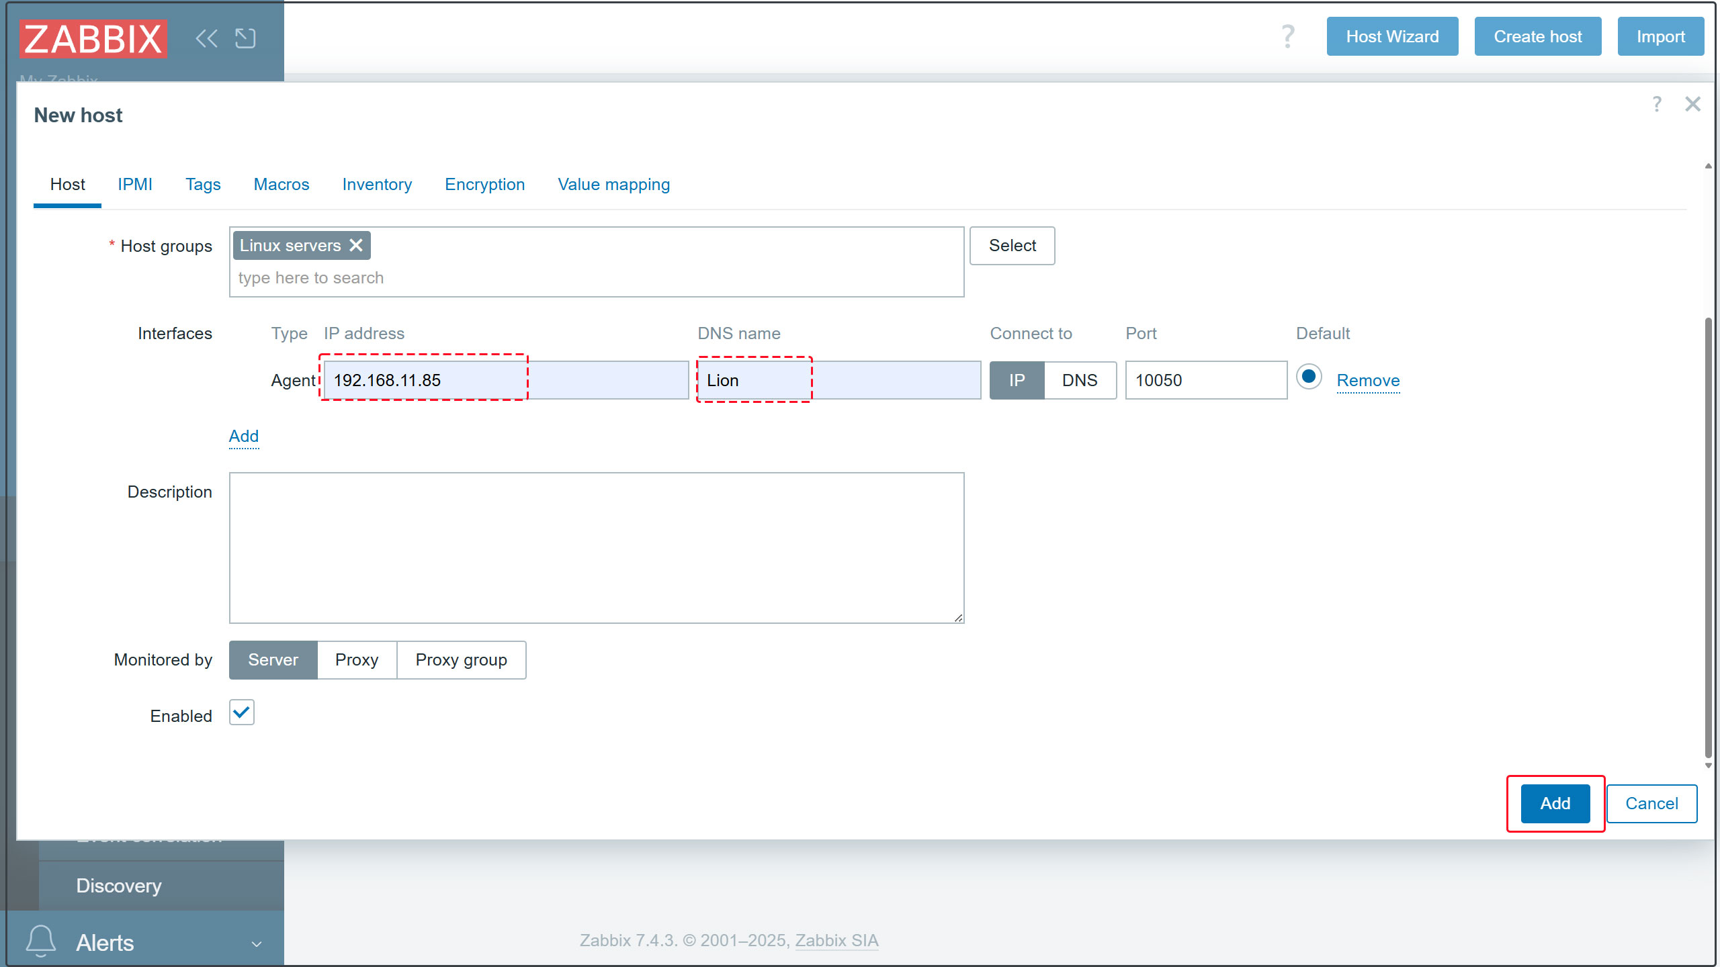Select the Default interface radio button
1720x967 pixels.
click(x=1308, y=376)
